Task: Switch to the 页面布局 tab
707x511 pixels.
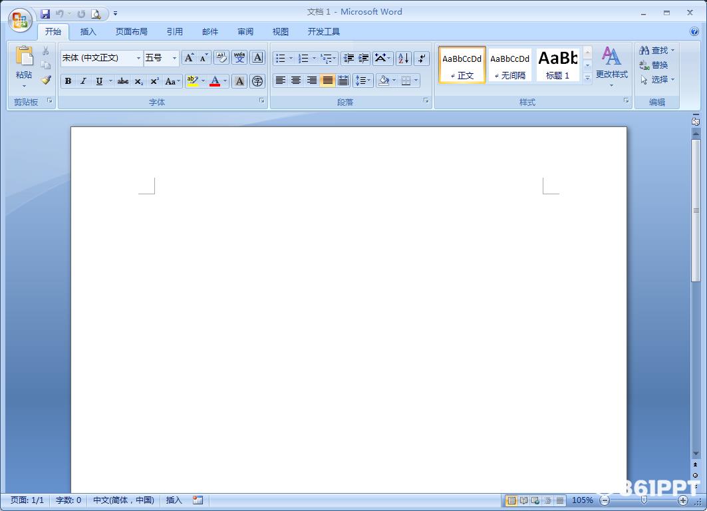Action: pyautogui.click(x=131, y=31)
